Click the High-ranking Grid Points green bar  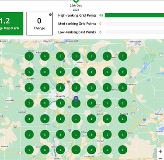pyautogui.click(x=134, y=15)
